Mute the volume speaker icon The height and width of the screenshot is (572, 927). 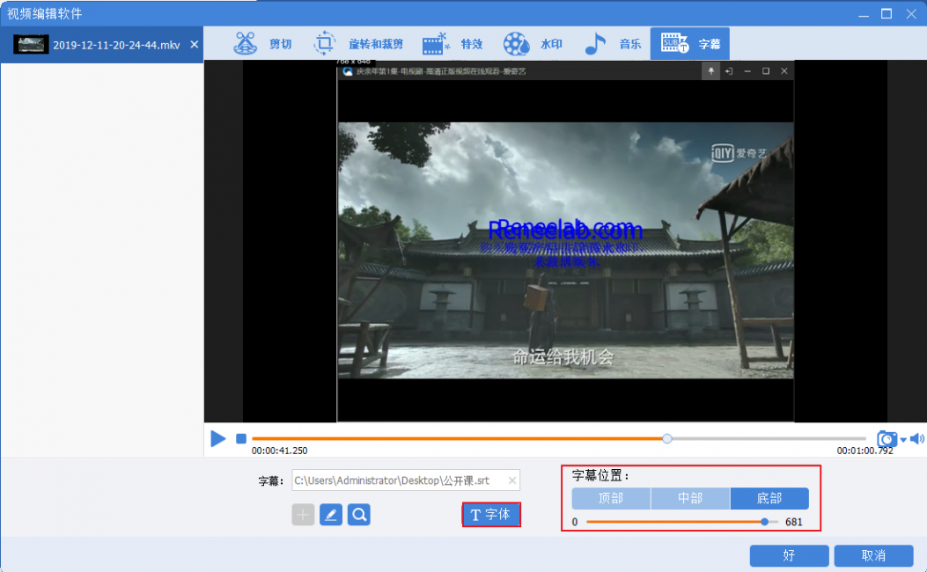[x=917, y=438]
